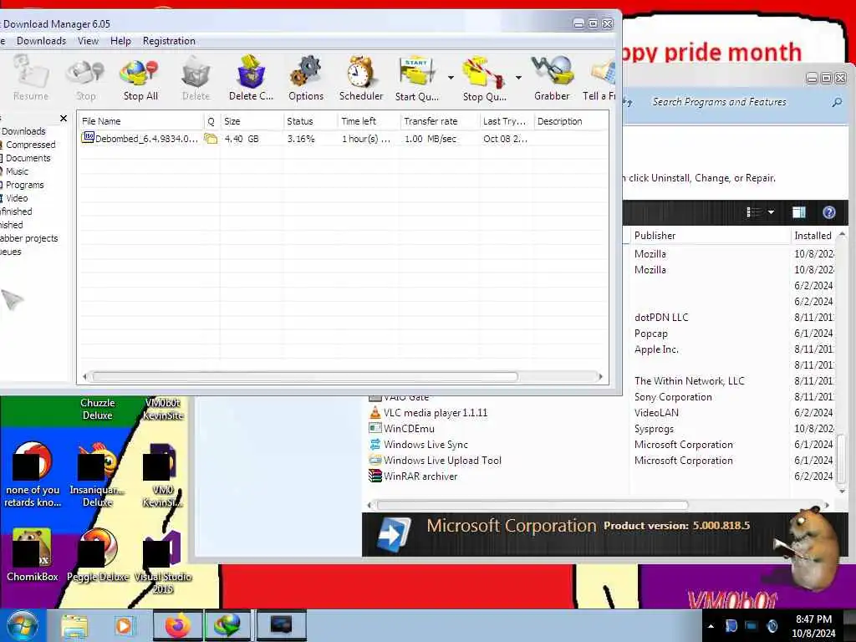
Task: Click the Stop download toolbar icon
Action: pyautogui.click(x=85, y=79)
